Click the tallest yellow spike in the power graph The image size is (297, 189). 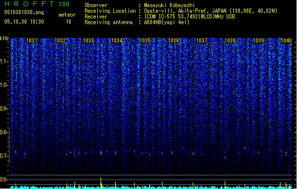[101, 183]
